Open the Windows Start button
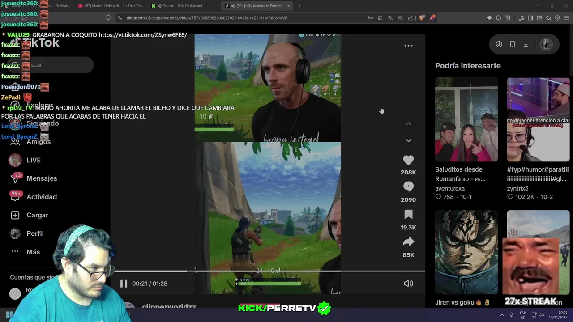 pyautogui.click(x=9, y=315)
